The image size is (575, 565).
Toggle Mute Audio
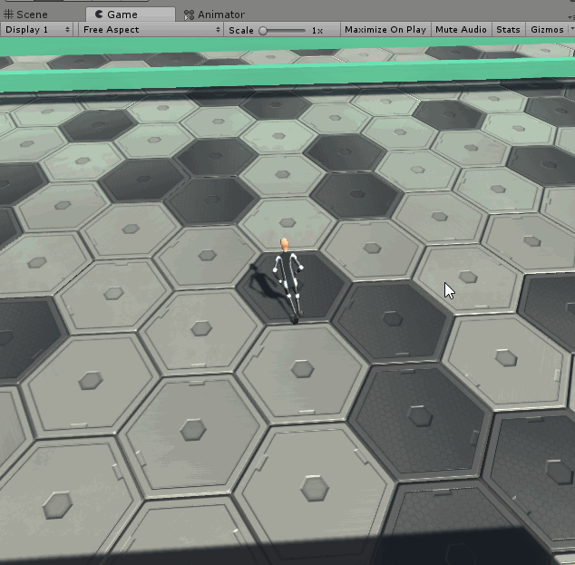coord(461,30)
